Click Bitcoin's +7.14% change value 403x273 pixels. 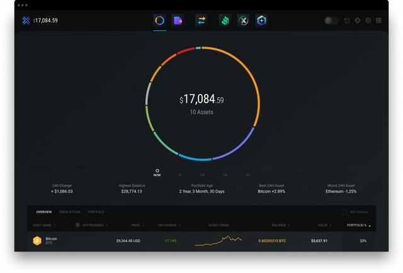tap(171, 241)
